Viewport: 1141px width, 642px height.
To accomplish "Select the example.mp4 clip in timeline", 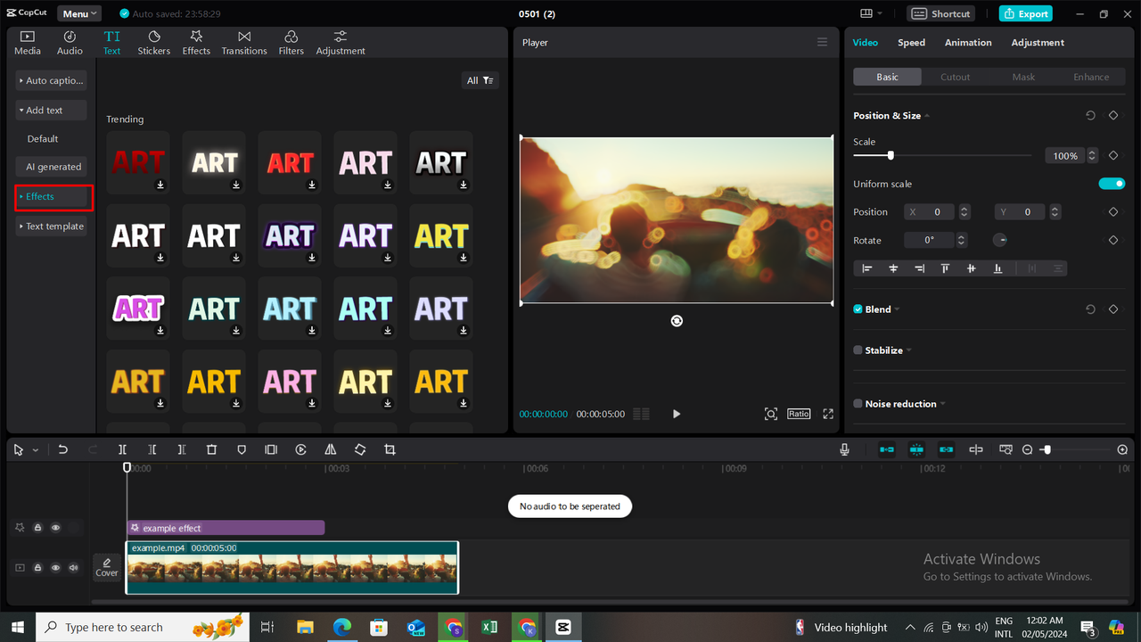I will [292, 567].
